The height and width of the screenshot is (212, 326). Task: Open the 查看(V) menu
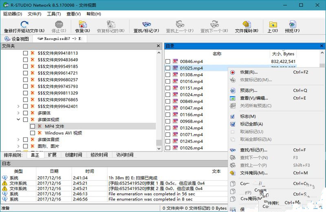point(73,14)
